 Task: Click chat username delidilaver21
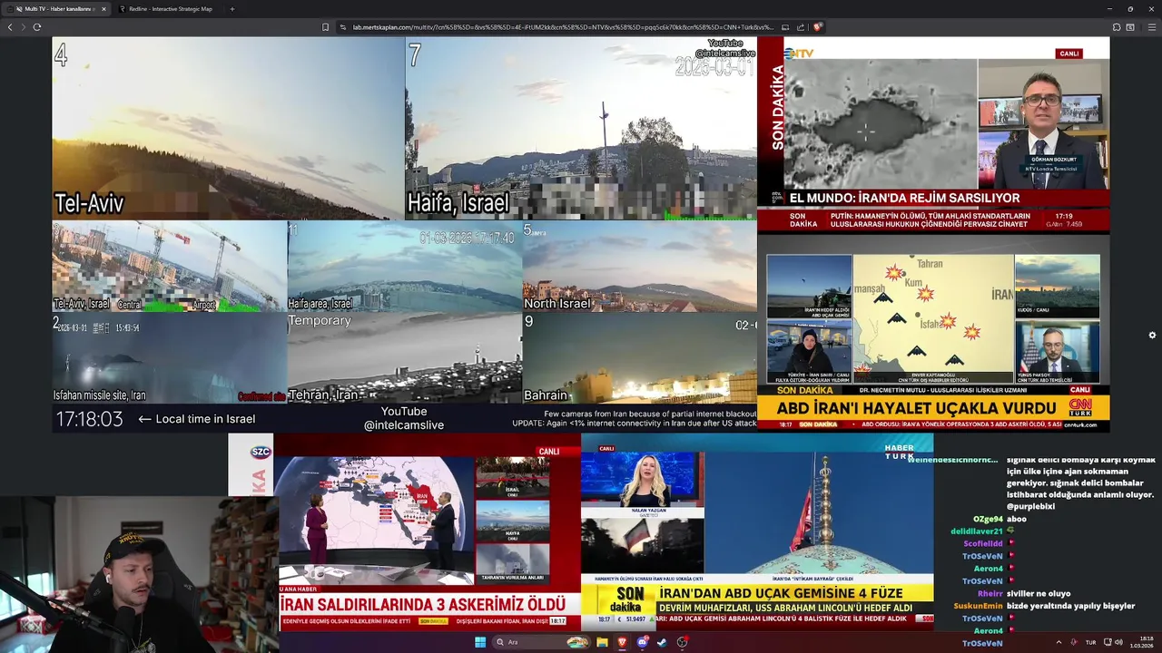(976, 531)
